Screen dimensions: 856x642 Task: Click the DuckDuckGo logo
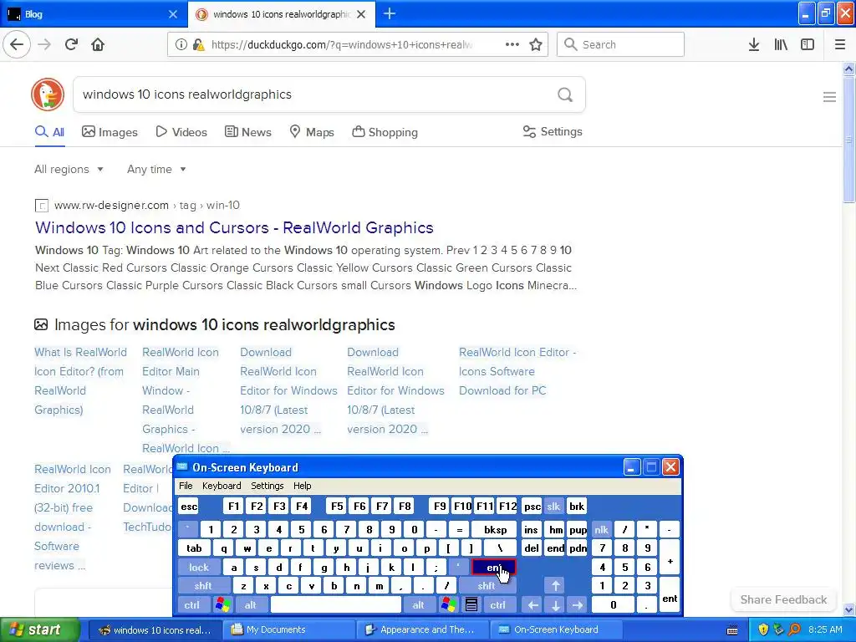click(48, 94)
